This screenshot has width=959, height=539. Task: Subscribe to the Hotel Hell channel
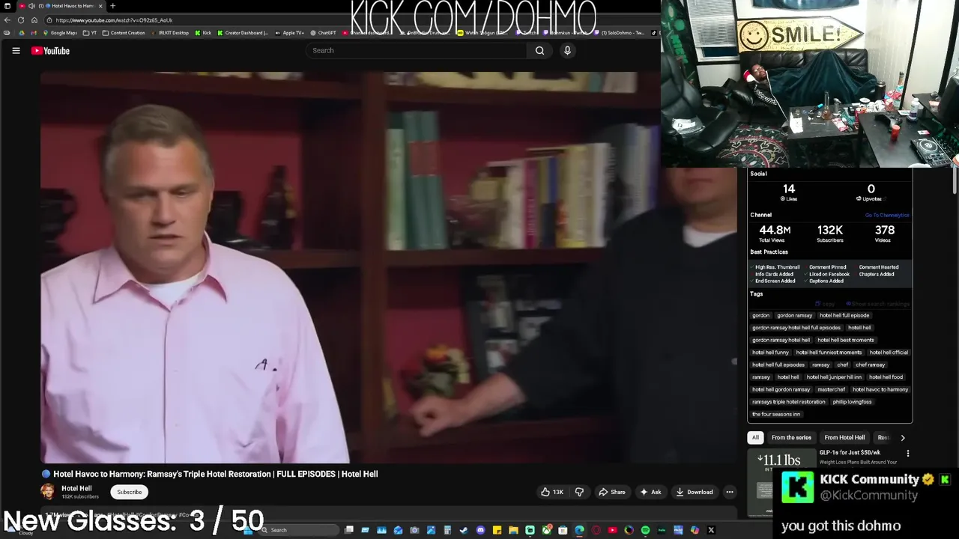[x=129, y=492]
